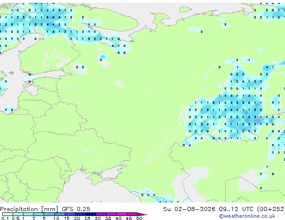Select legend swatch between 20 and 25
This screenshot has height=220, width=285.
click(80, 214)
